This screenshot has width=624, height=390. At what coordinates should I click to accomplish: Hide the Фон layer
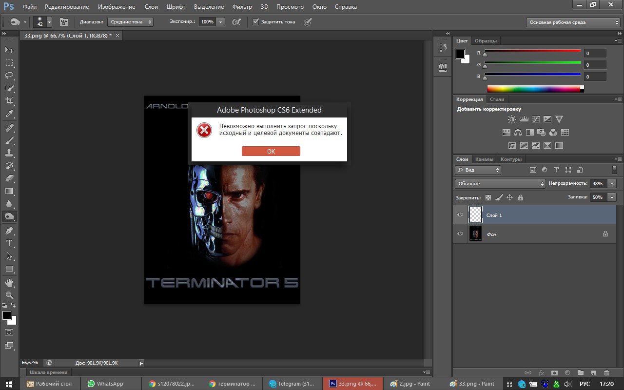click(x=460, y=234)
